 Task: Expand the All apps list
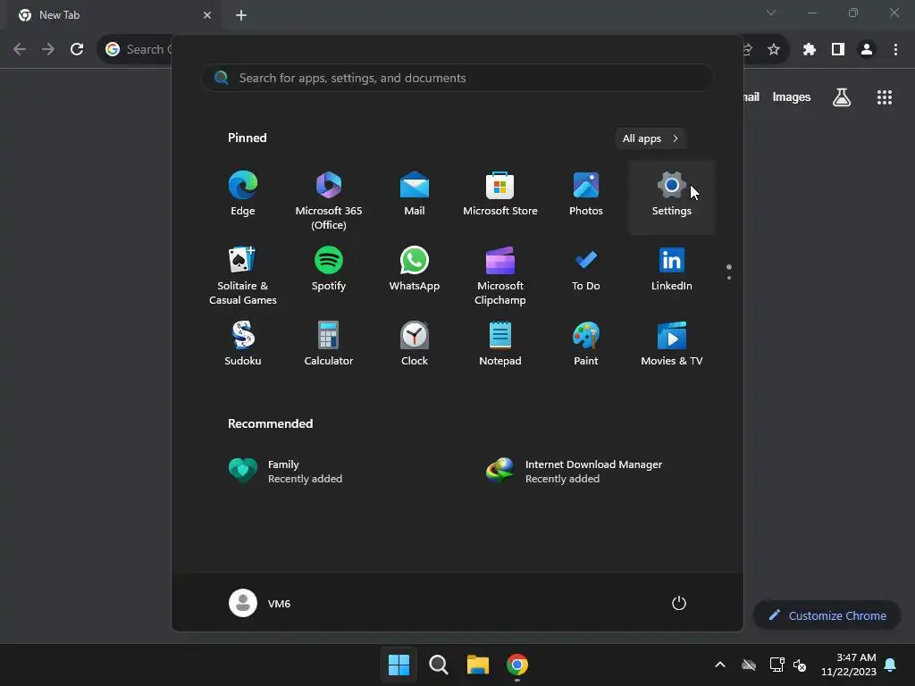[x=651, y=138]
